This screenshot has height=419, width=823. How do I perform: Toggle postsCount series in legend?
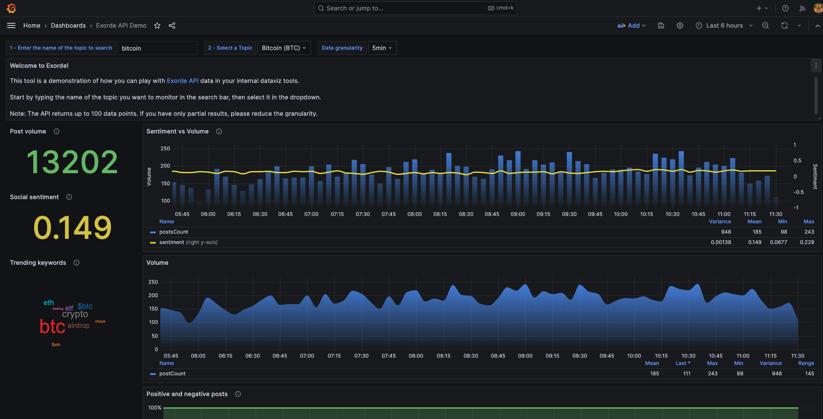(x=173, y=232)
